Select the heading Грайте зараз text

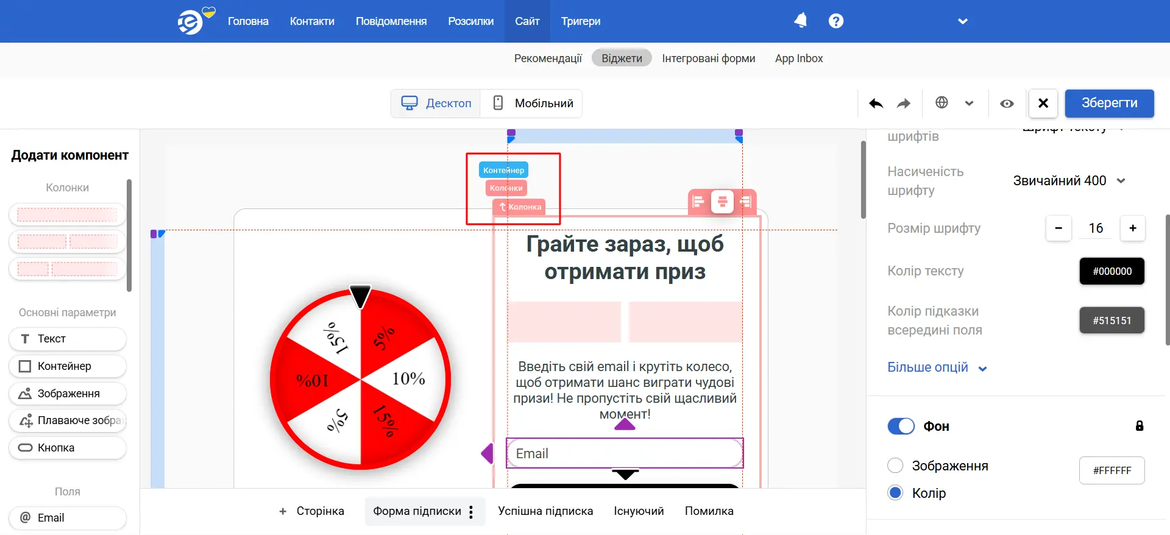click(625, 258)
